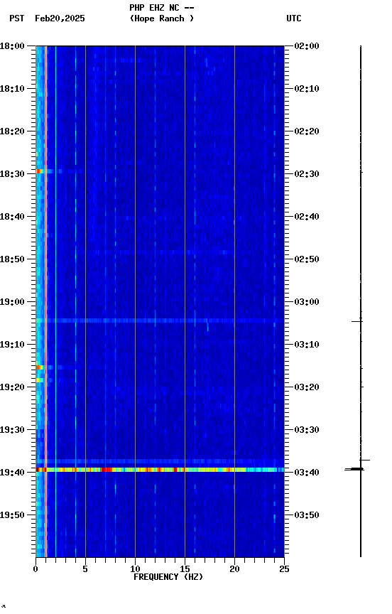Click the PST timezone label
392x614 pixels.
tap(17, 18)
